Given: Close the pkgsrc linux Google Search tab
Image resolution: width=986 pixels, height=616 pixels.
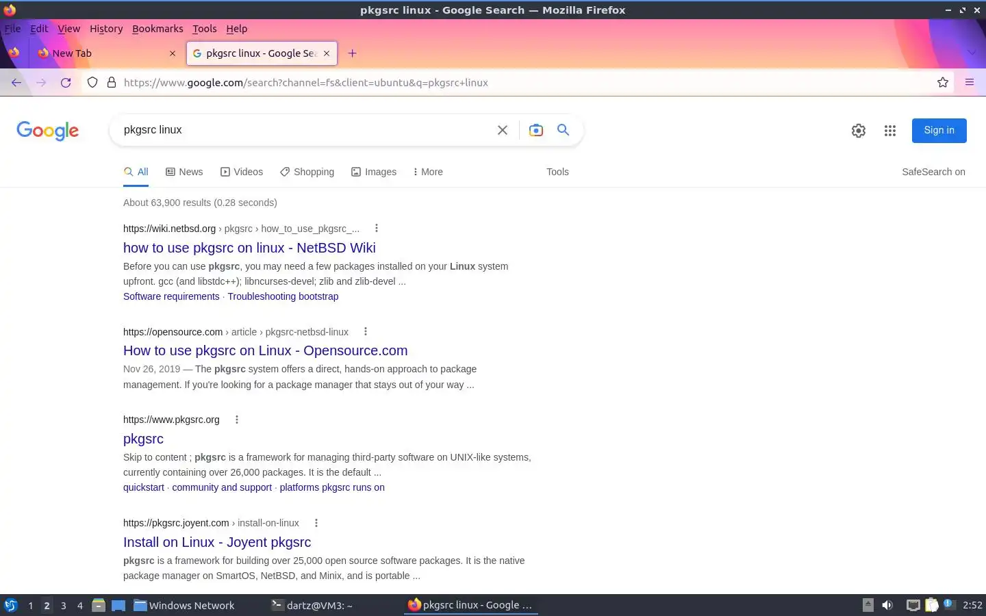Looking at the screenshot, I should [327, 53].
